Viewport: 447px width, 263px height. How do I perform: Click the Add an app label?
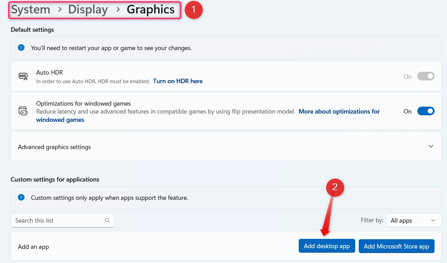coord(33,247)
